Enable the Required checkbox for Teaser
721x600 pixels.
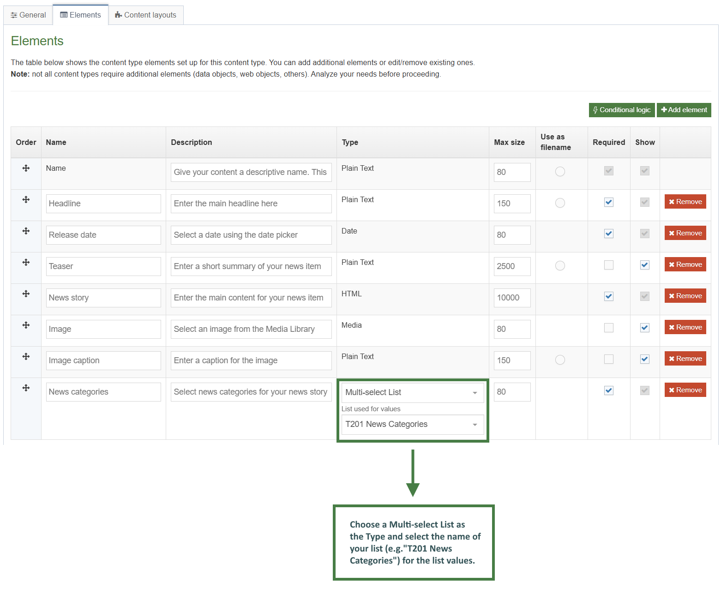point(608,265)
